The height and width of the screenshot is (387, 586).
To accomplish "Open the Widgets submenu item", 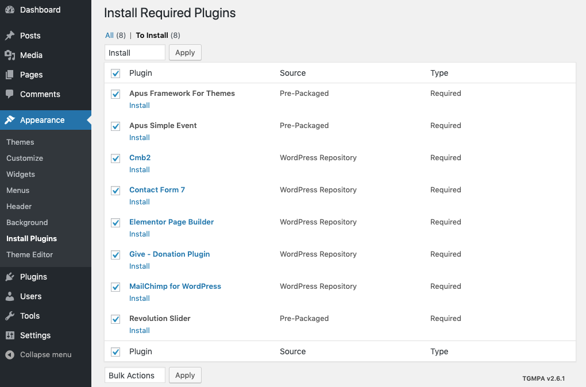I will (x=21, y=174).
